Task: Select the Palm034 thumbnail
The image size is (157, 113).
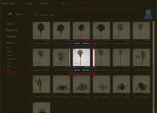Action: click(x=101, y=84)
